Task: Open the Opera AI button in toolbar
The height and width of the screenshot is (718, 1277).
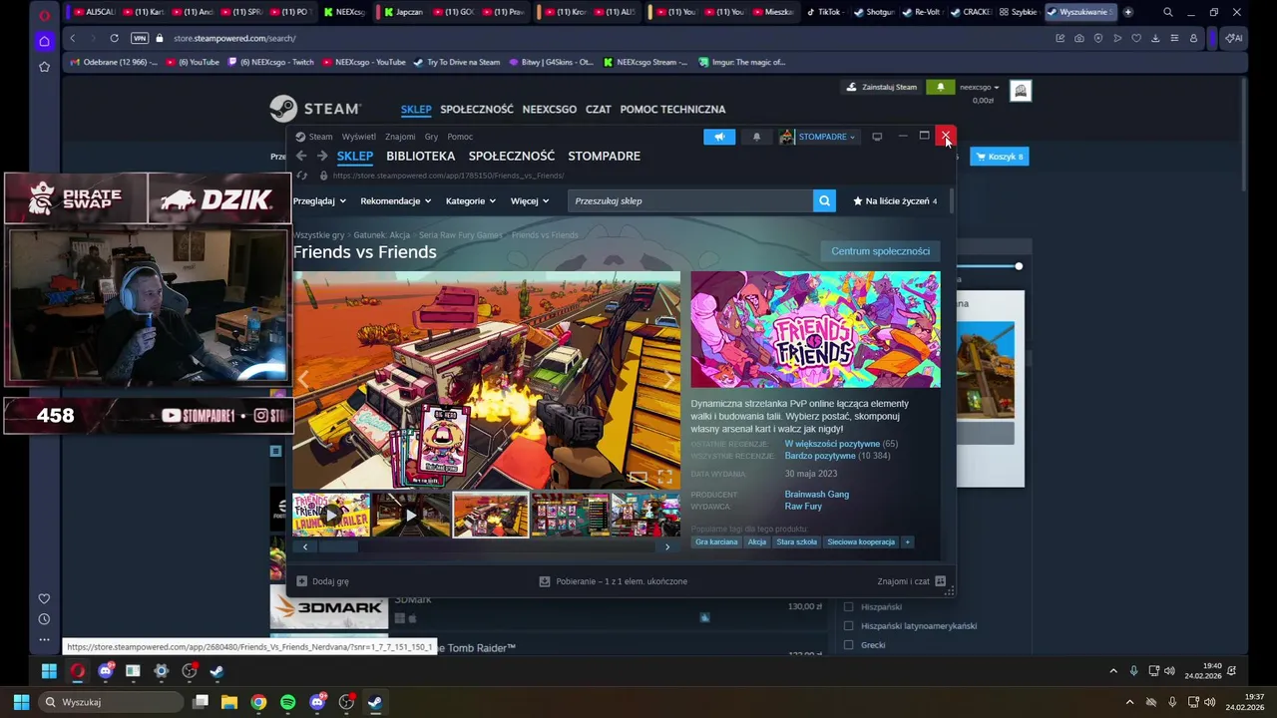Action: (1234, 38)
